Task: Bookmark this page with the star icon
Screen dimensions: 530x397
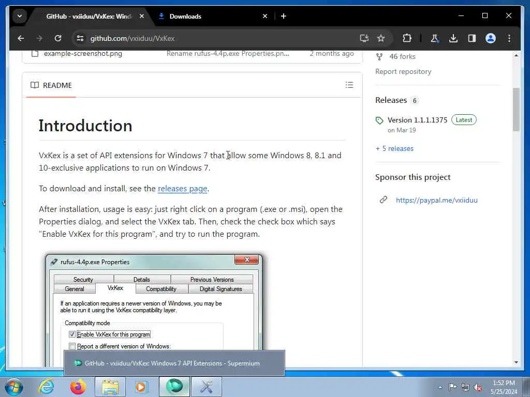Action: point(381,38)
